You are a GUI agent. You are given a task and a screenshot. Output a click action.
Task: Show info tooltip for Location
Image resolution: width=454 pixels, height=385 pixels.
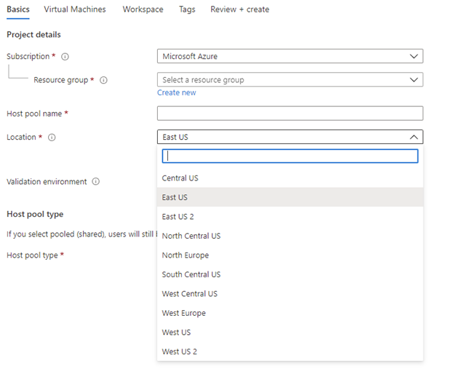52,138
